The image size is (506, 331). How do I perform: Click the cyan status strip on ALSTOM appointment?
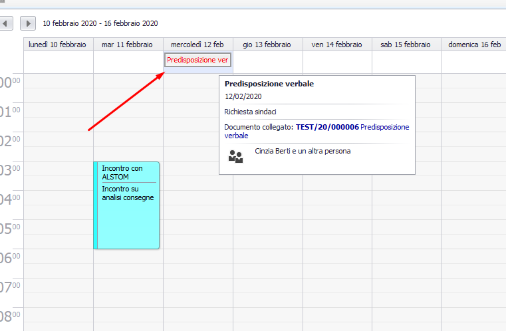[96, 205]
